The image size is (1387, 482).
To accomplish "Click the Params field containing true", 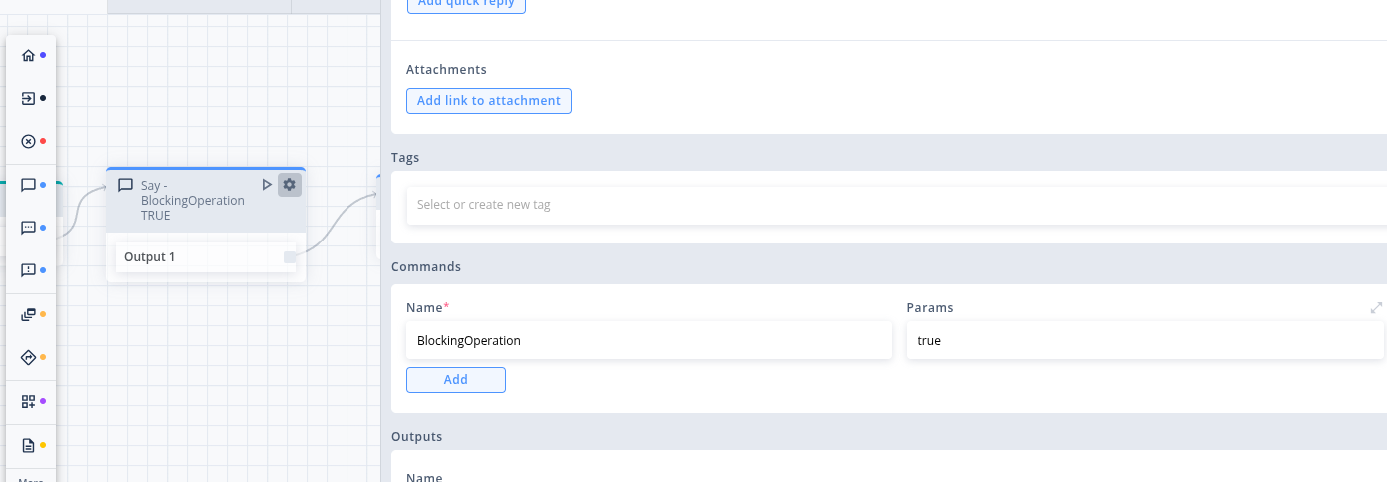I will pos(1145,340).
